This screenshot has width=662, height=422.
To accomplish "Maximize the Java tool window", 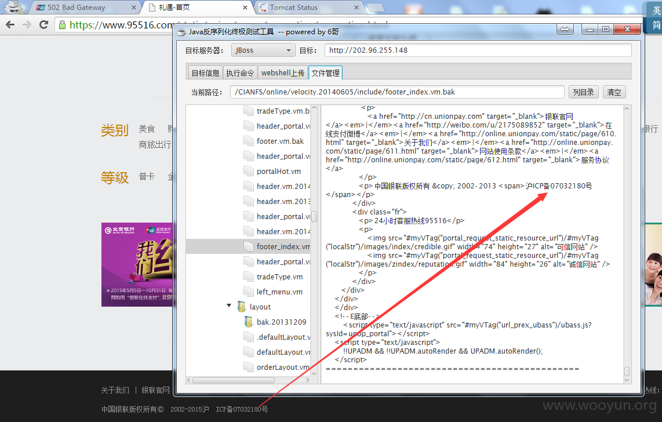I will (x=606, y=29).
